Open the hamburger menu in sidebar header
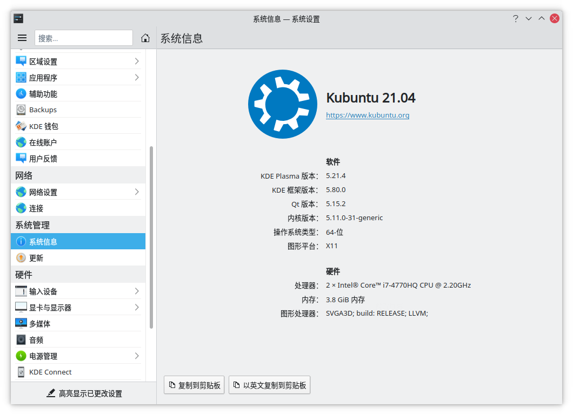 [22, 38]
